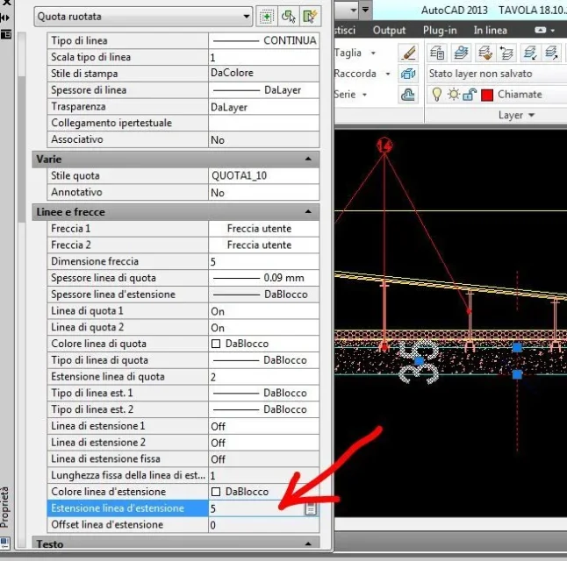The image size is (567, 561).
Task: Click the Raccorda command label
Action: pyautogui.click(x=355, y=74)
